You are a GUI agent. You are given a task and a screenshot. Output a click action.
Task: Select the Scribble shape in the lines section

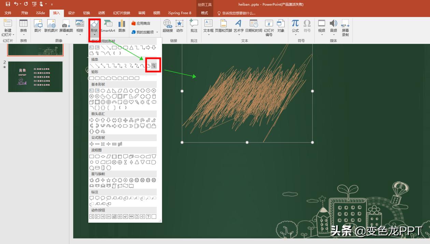(x=154, y=66)
